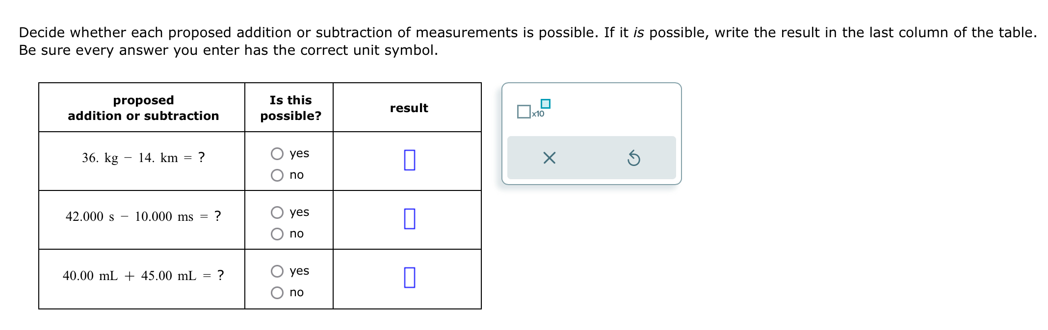Select yes for 36. kg − 14. km
This screenshot has width=1048, height=330.
click(277, 154)
